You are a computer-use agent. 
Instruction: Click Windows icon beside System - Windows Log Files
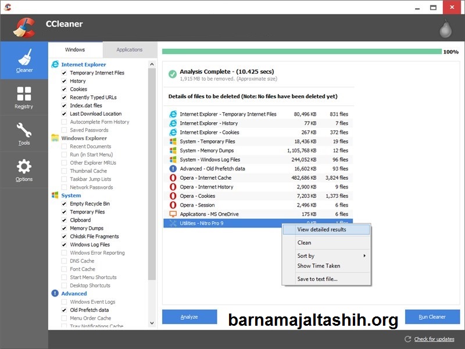pyautogui.click(x=173, y=159)
